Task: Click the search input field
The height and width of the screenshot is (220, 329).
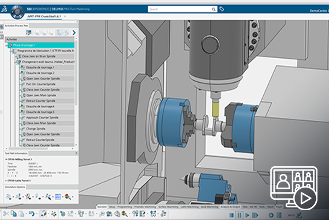Action: [175, 9]
